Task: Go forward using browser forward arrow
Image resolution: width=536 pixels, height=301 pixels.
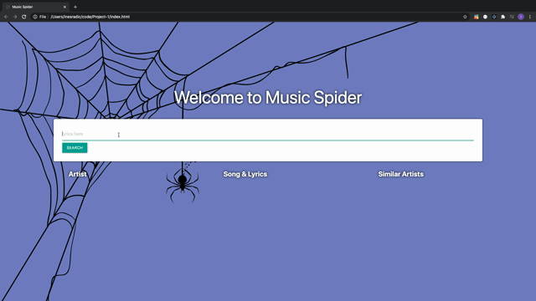Action: click(15, 17)
